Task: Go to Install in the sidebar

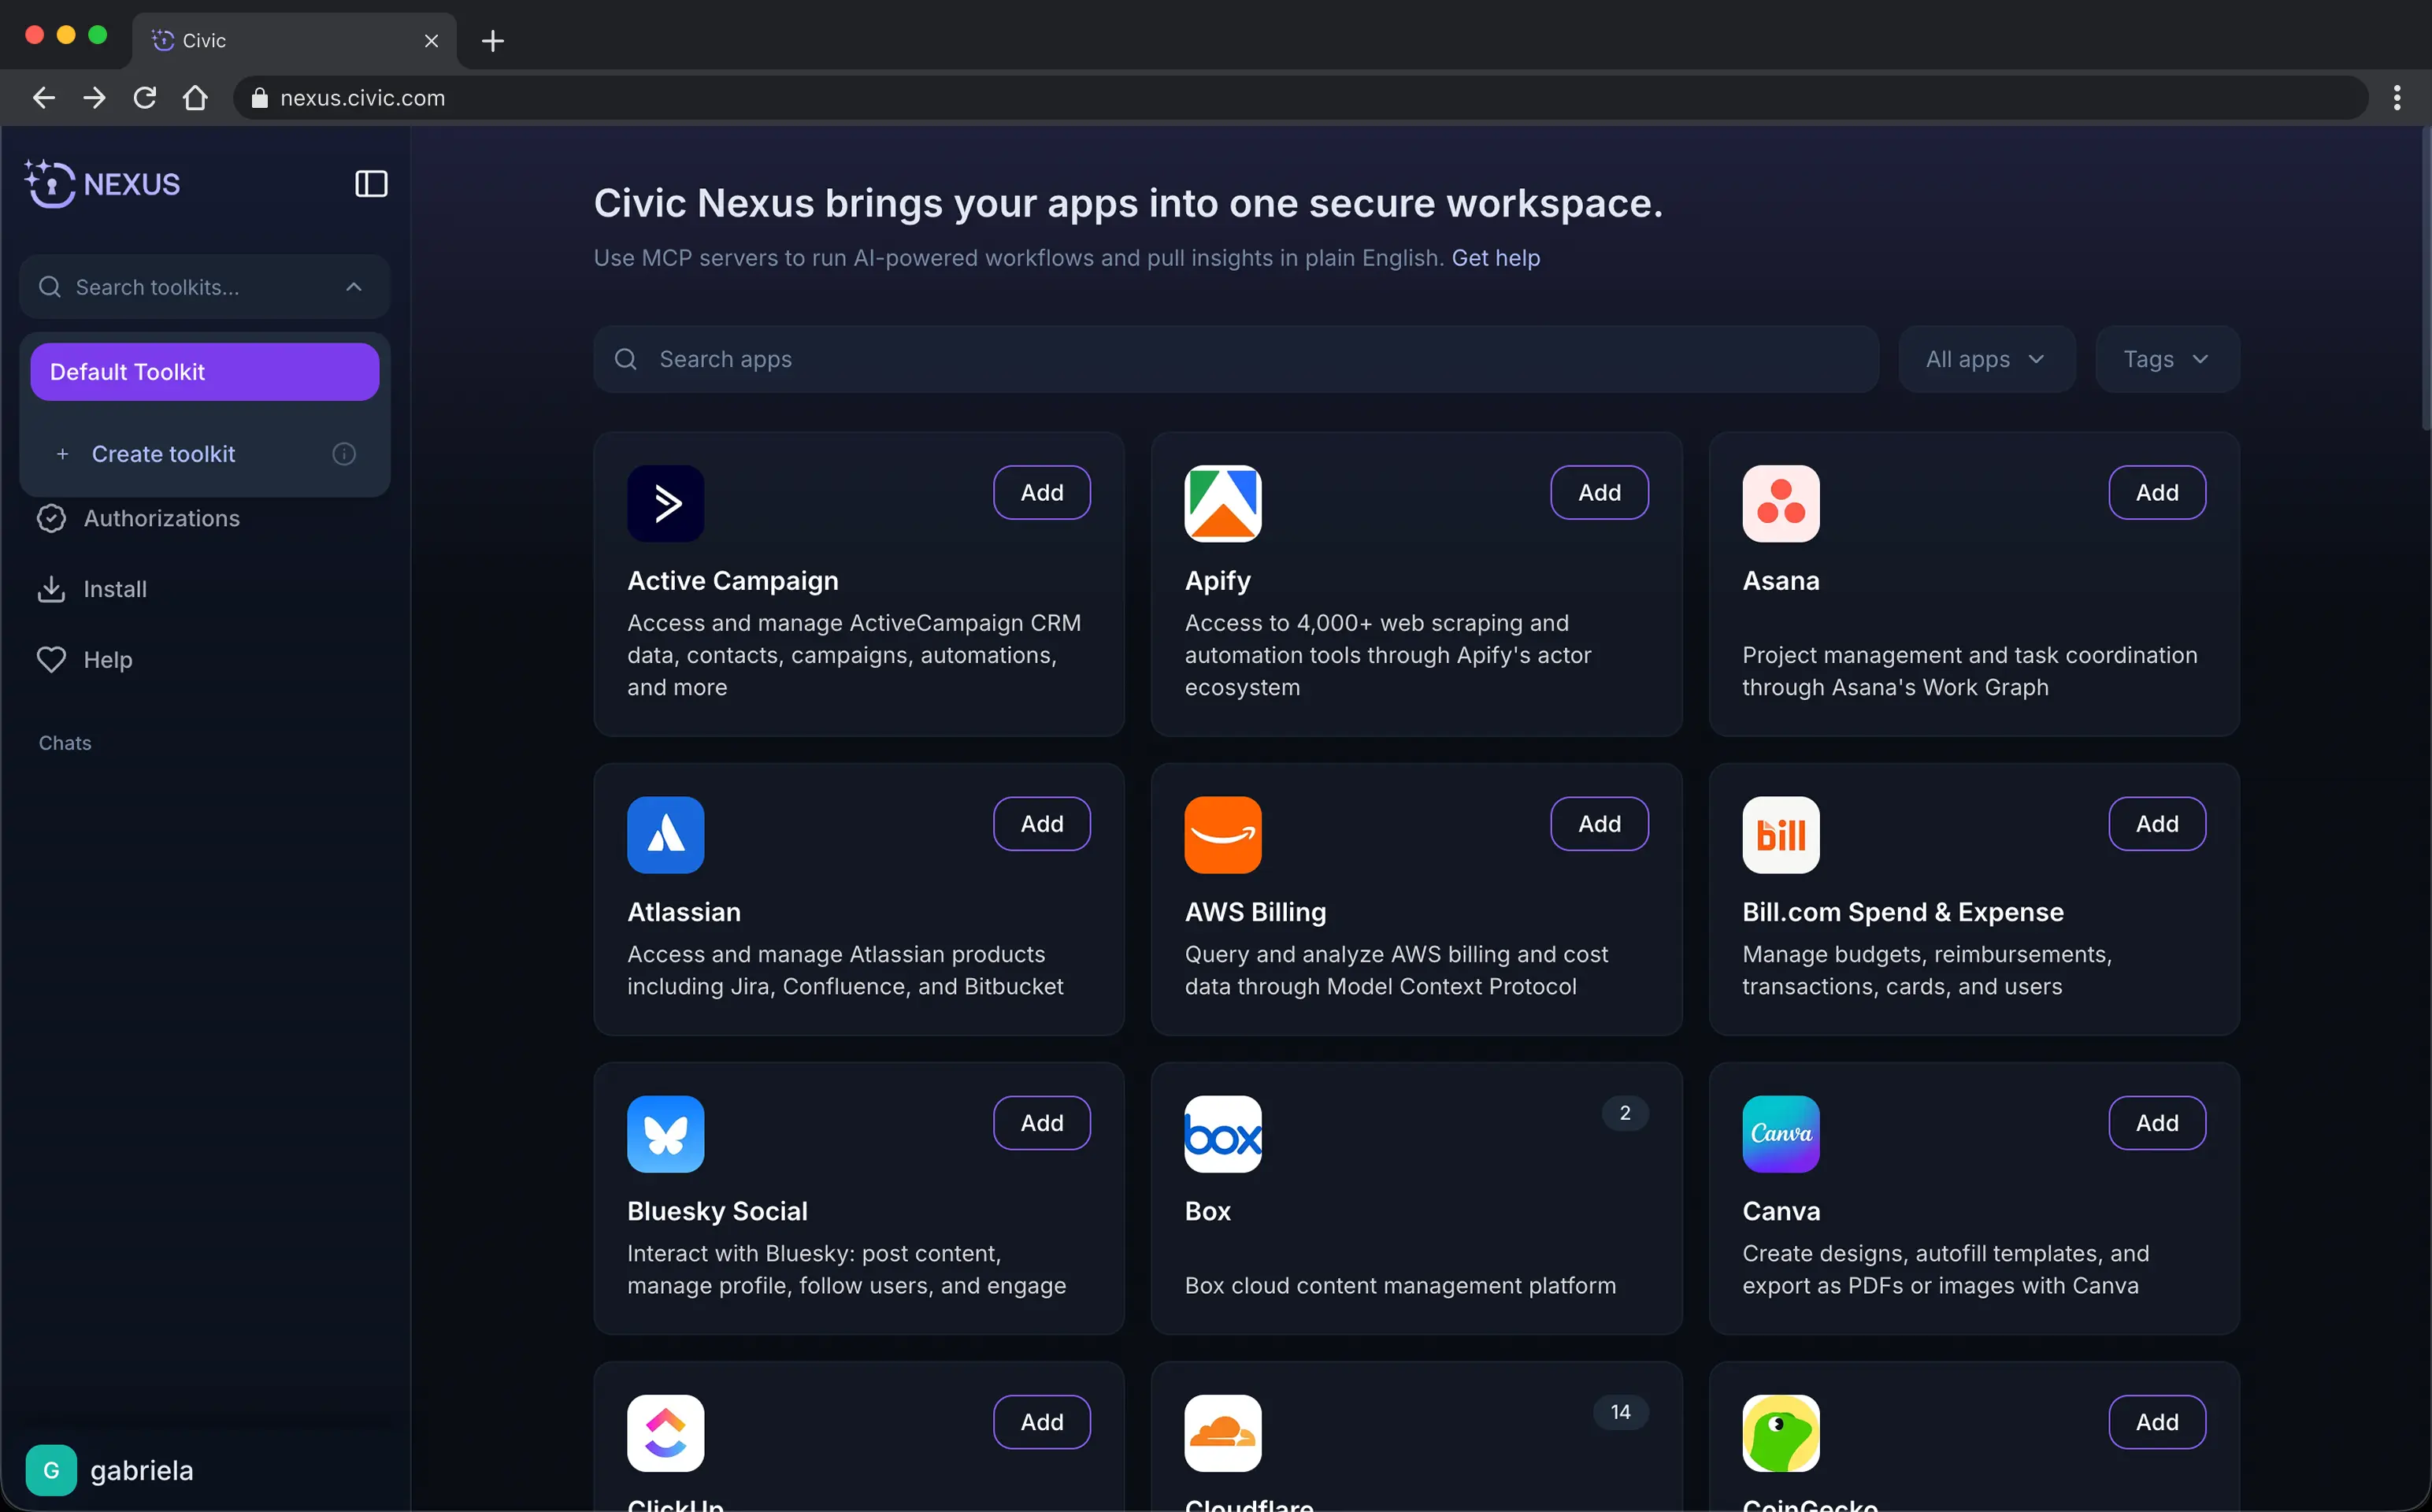Action: (114, 589)
